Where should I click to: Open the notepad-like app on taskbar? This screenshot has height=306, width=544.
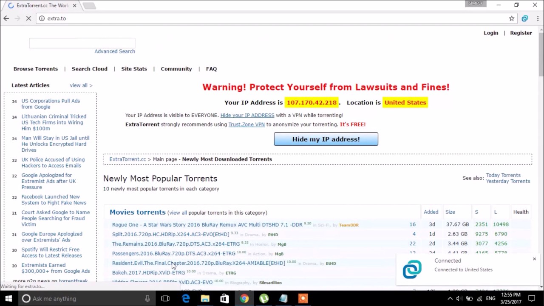click(283, 298)
